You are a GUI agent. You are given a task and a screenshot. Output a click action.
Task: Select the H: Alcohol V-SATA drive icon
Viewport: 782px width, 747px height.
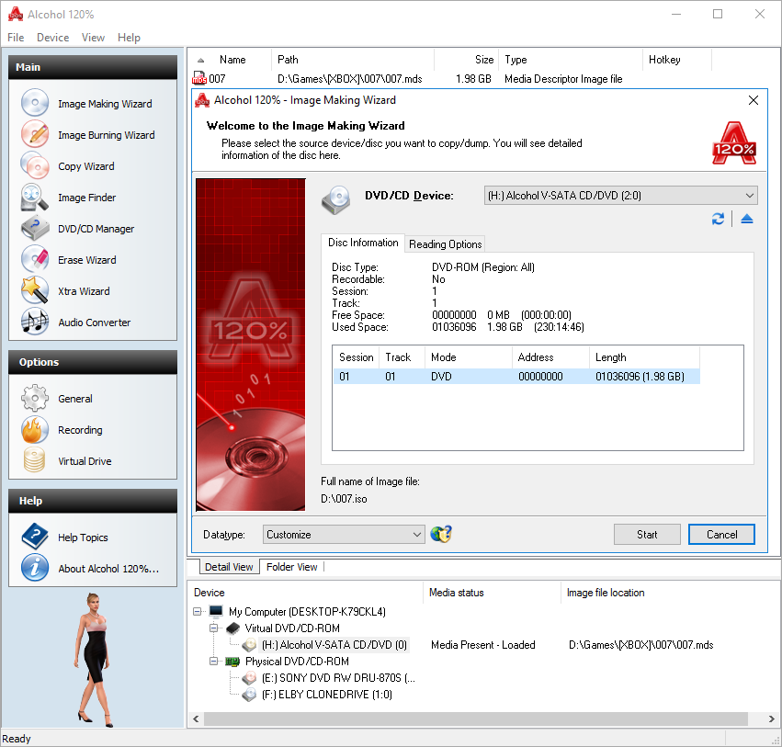coord(249,645)
